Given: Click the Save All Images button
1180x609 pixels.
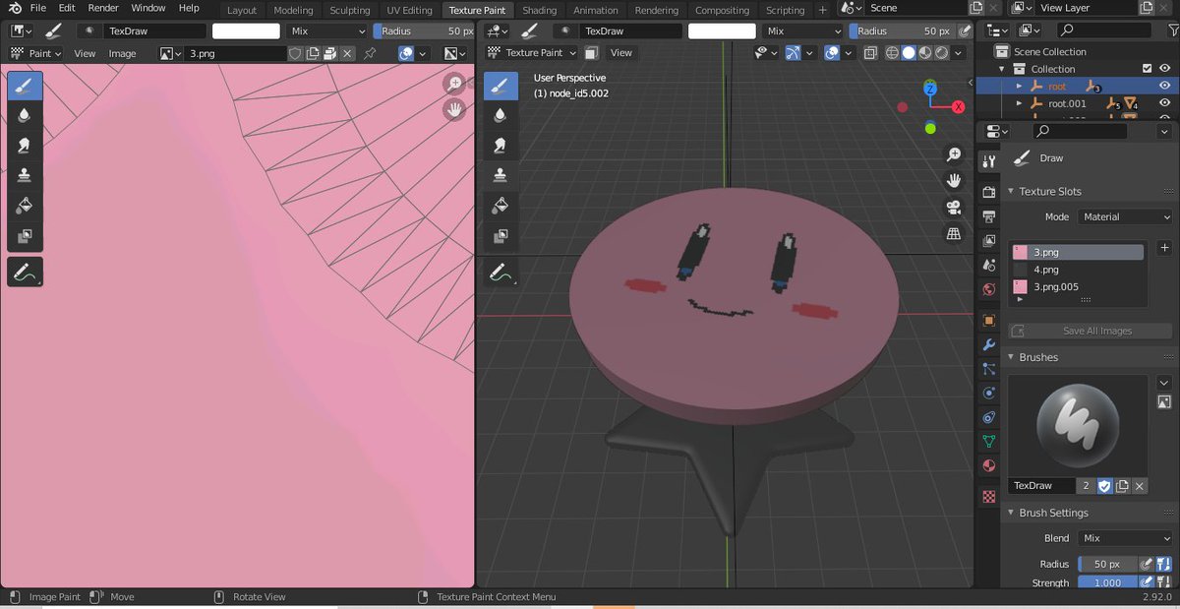Looking at the screenshot, I should (1092, 331).
